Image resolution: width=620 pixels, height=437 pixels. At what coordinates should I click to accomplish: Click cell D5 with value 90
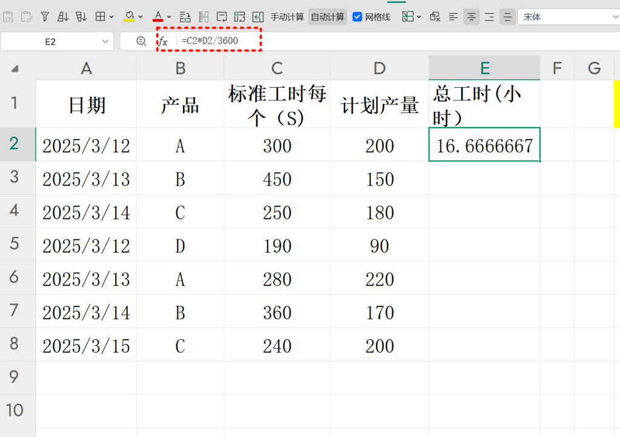click(380, 245)
